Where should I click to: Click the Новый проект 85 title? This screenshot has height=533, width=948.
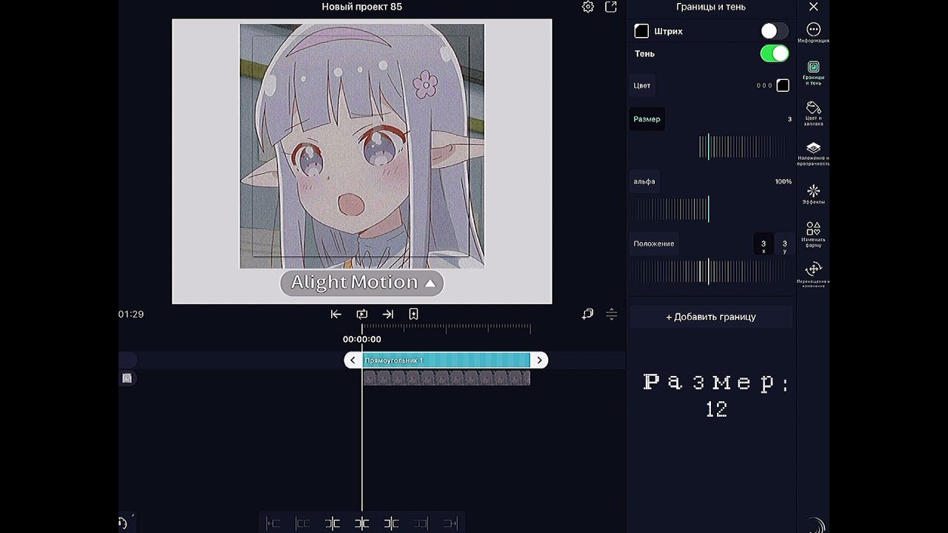(x=362, y=7)
